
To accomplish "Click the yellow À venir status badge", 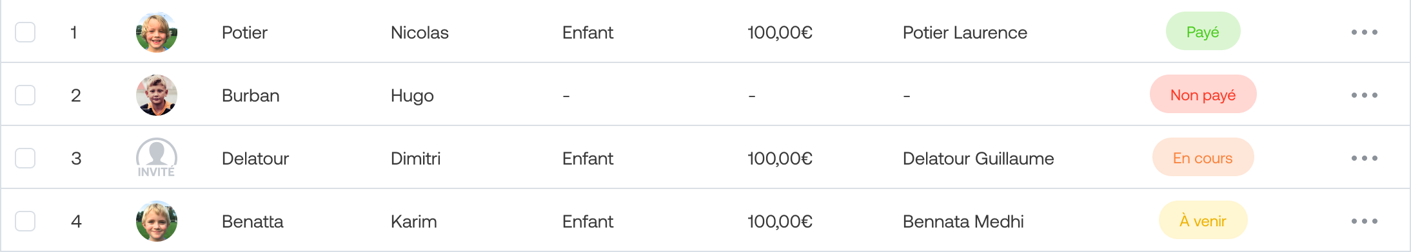I will tap(1203, 221).
